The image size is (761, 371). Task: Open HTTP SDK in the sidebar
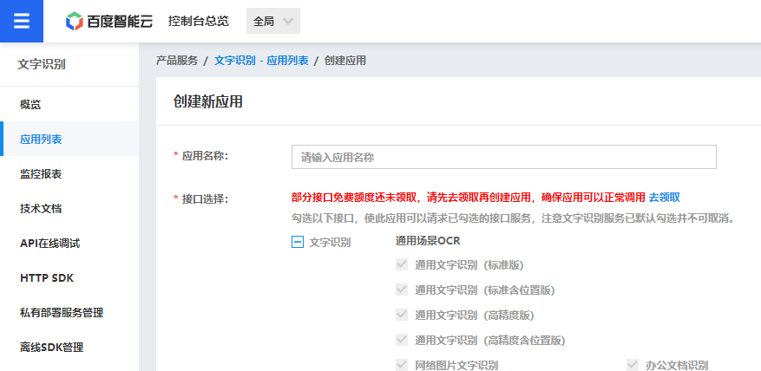pos(69,278)
